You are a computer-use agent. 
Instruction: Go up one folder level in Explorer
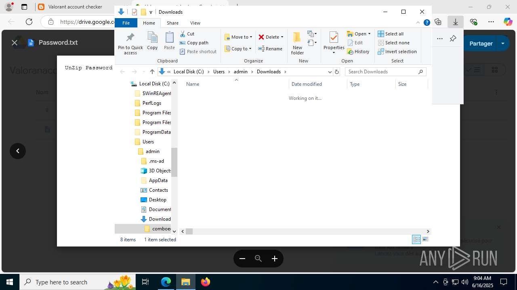coord(152,72)
